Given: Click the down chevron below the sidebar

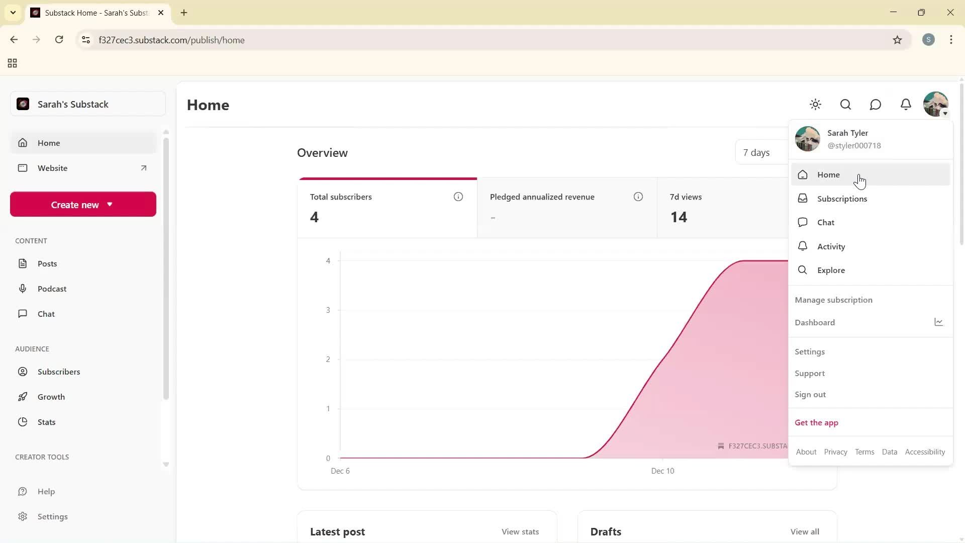Looking at the screenshot, I should [166, 464].
